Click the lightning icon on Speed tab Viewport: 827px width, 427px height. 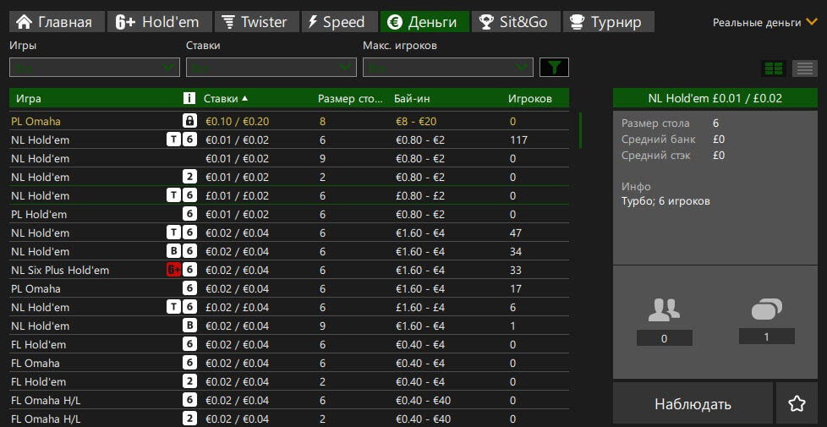click(313, 22)
